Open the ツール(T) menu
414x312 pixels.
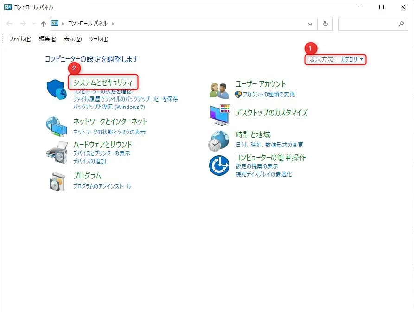click(98, 39)
